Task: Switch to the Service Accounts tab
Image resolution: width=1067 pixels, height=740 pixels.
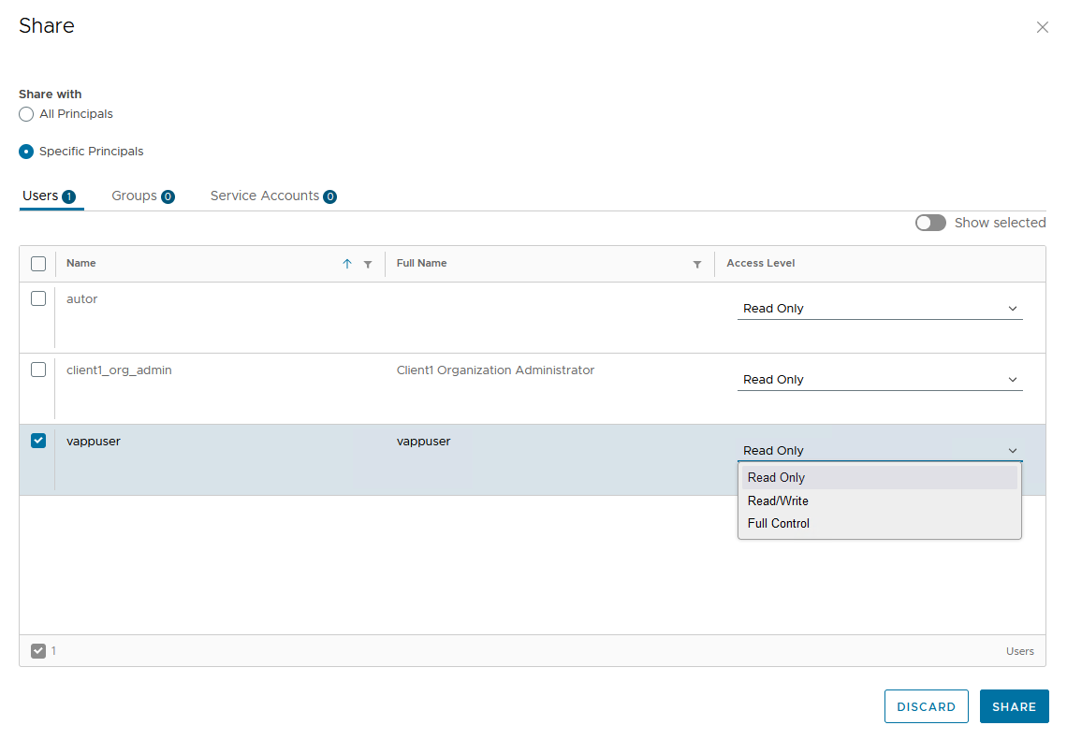Action: (272, 196)
